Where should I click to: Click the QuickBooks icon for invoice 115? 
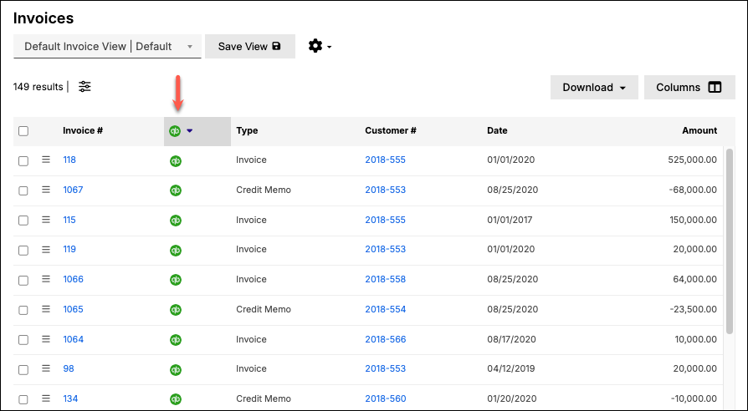pos(176,221)
